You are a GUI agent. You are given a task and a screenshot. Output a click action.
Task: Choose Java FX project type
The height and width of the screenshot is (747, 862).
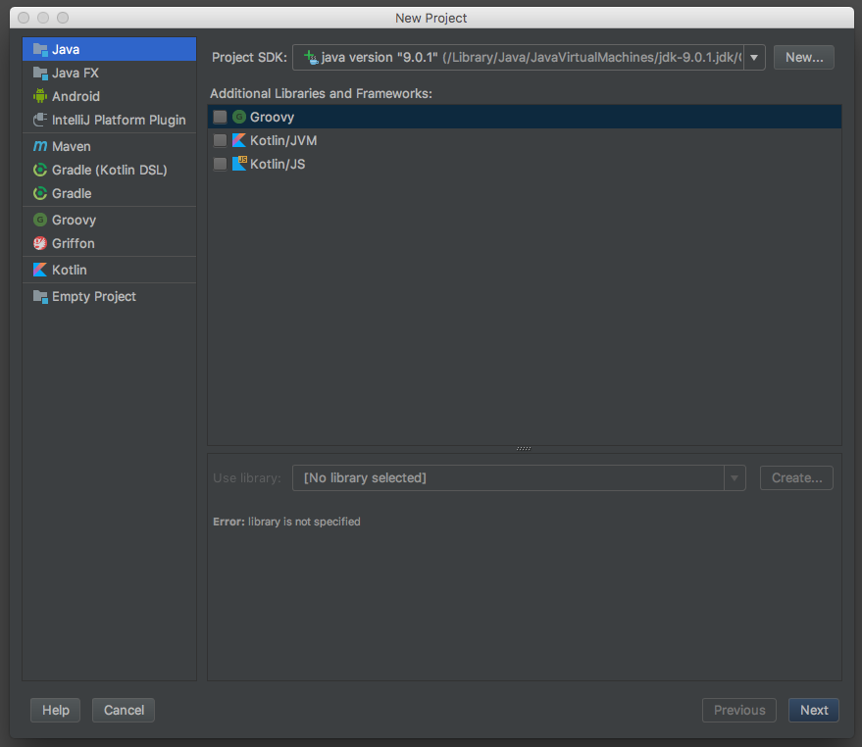coord(110,74)
